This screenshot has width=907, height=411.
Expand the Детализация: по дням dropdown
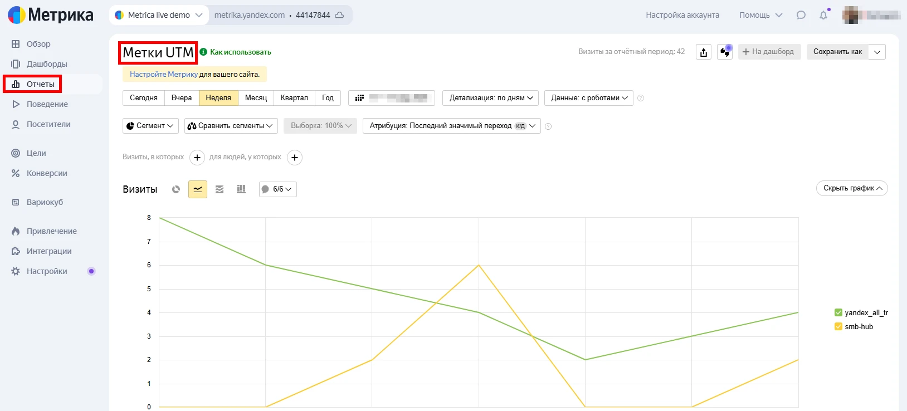(491, 98)
